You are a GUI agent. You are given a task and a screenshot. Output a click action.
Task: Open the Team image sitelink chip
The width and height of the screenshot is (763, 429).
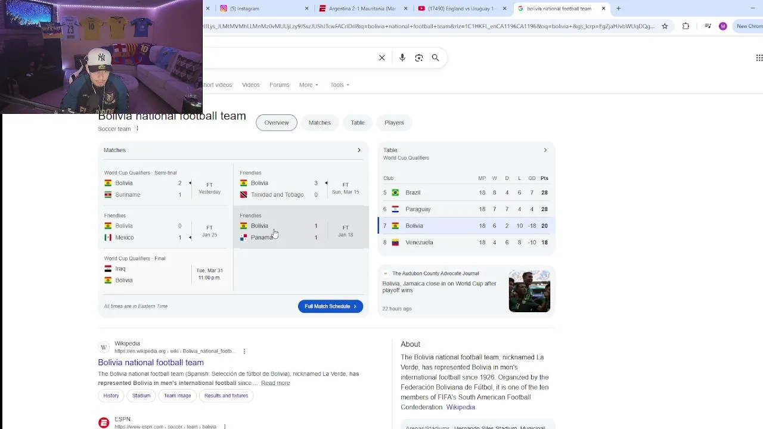pos(178,396)
